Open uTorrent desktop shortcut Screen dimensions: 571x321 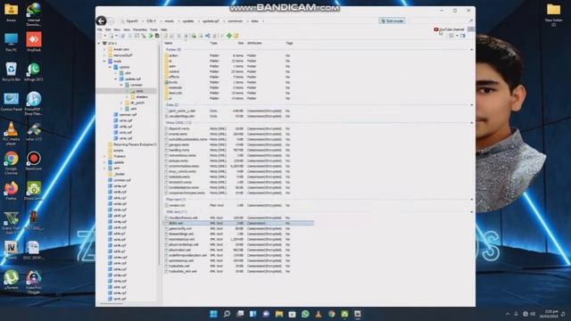click(11, 279)
